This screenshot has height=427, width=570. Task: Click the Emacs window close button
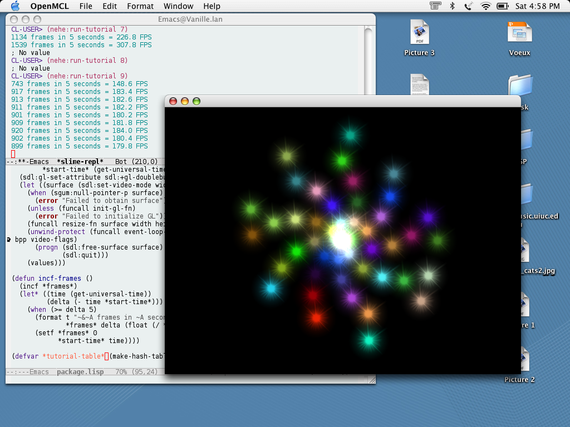pyautogui.click(x=14, y=19)
